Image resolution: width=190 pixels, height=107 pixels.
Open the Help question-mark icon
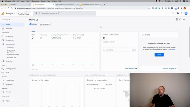coord(178,13)
